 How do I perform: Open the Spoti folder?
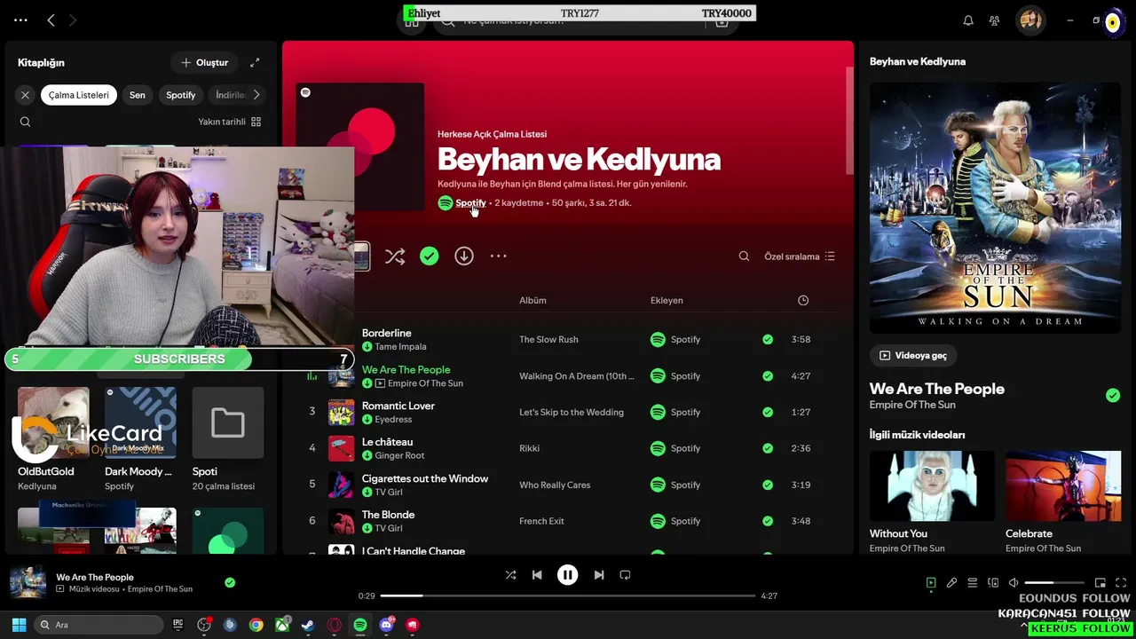(x=227, y=422)
